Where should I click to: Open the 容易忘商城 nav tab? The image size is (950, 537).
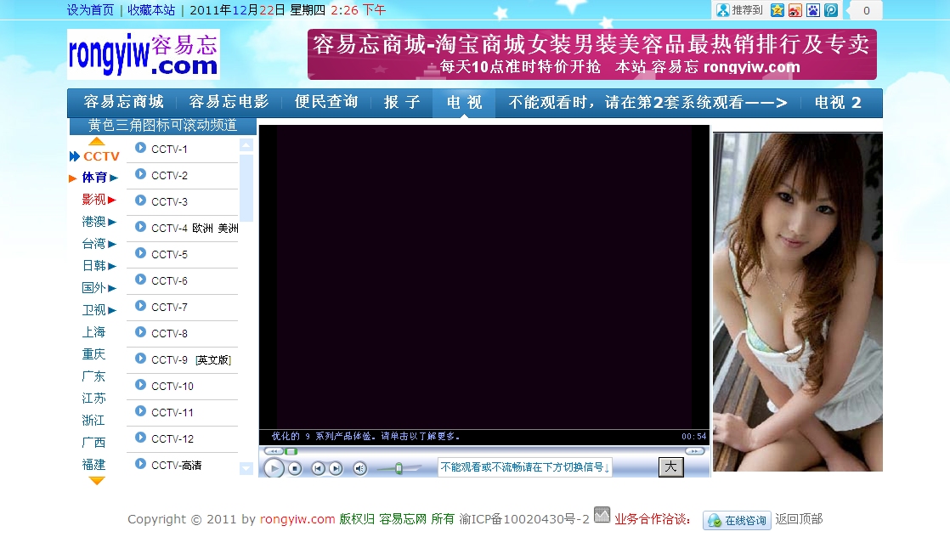pos(123,102)
